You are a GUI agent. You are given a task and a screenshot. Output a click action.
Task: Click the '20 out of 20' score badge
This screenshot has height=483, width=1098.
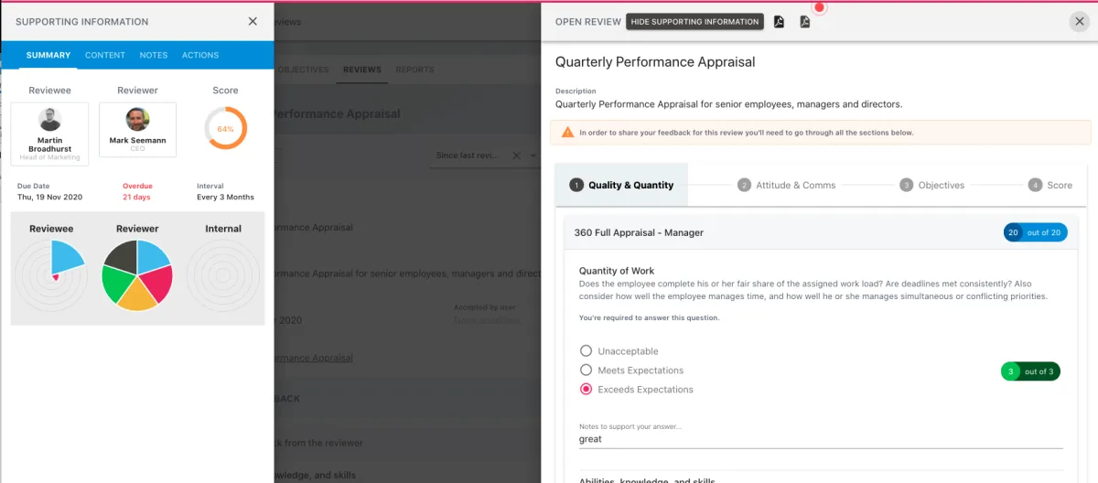click(1036, 232)
